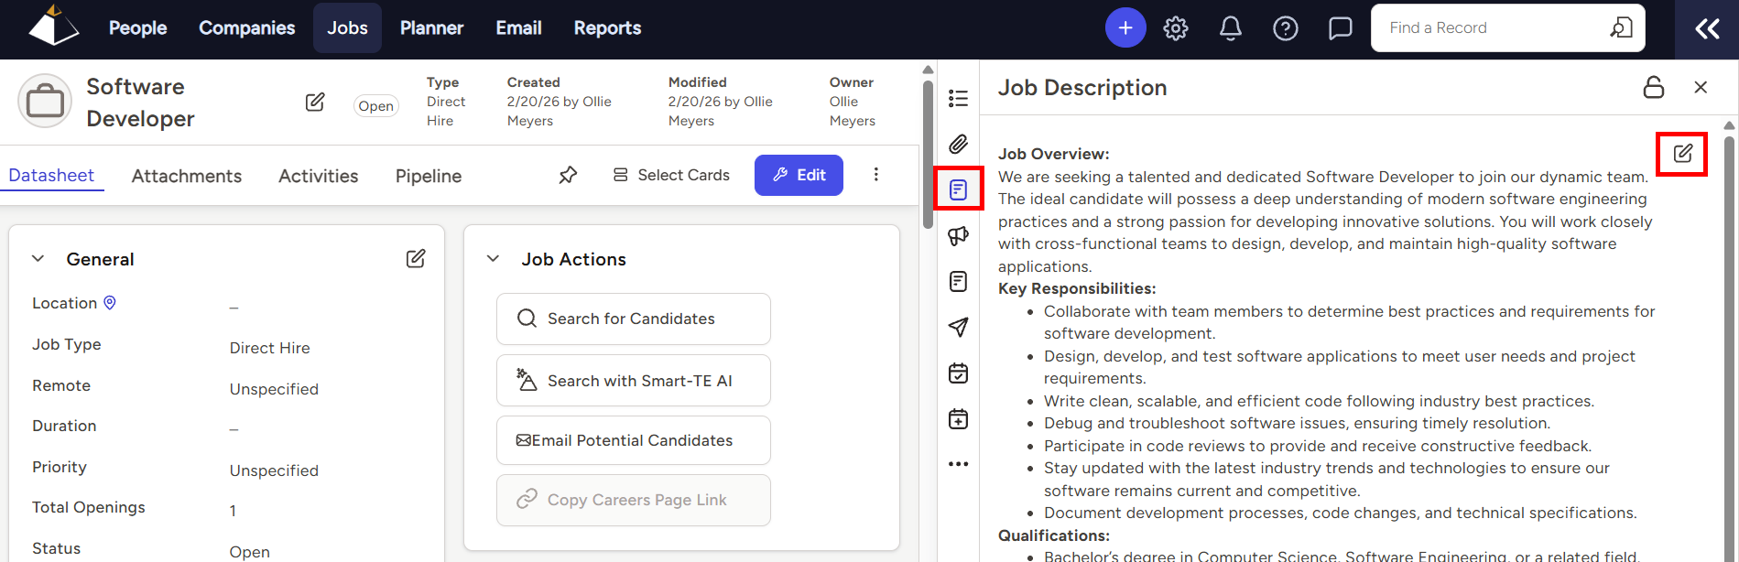Click Select Cards
1739x562 pixels.
[x=671, y=175]
